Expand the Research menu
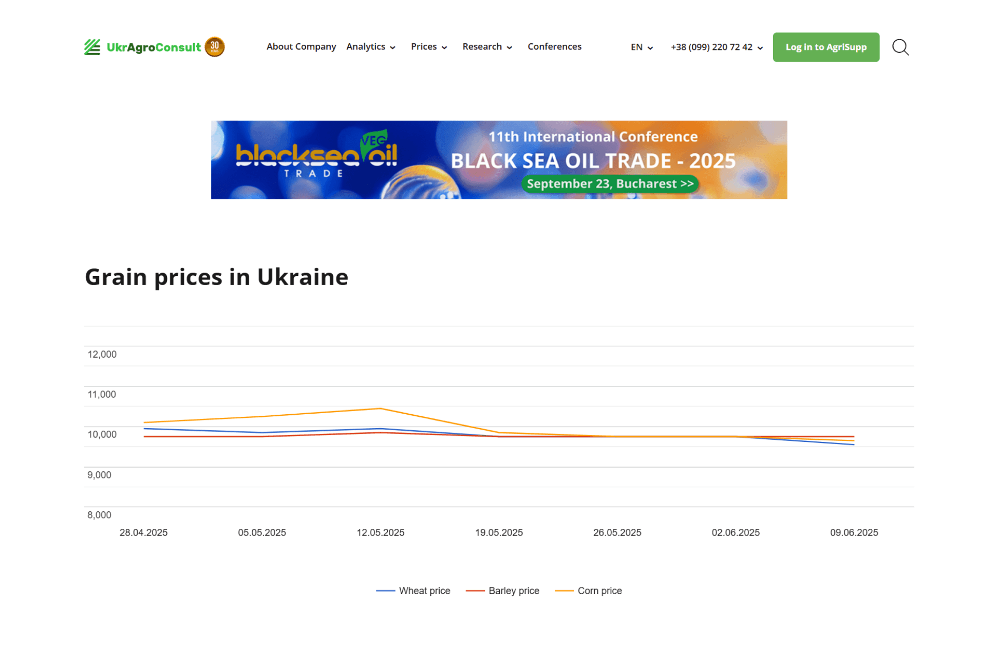 [487, 47]
